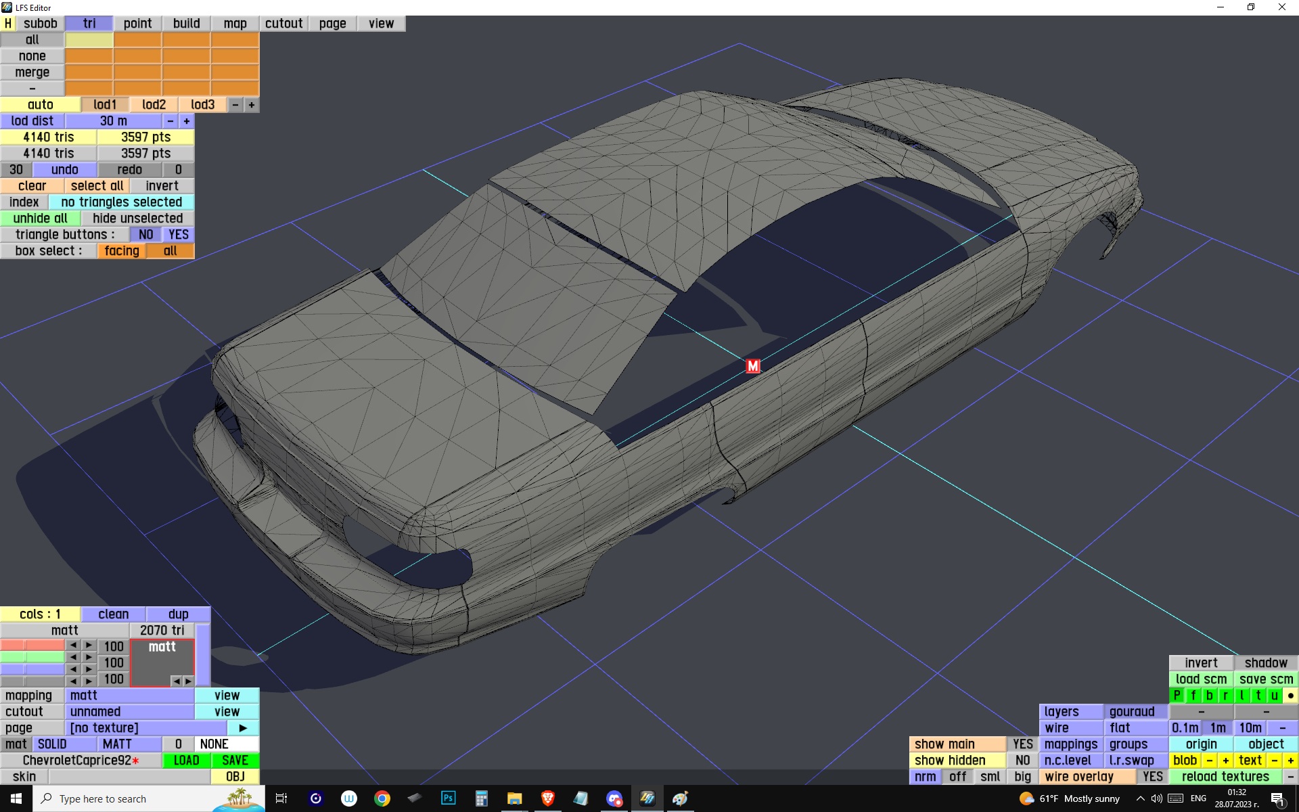The image size is (1299, 812).
Task: Increase red color value with right arrow
Action: pos(89,645)
